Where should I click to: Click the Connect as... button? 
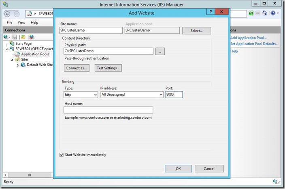click(x=77, y=68)
